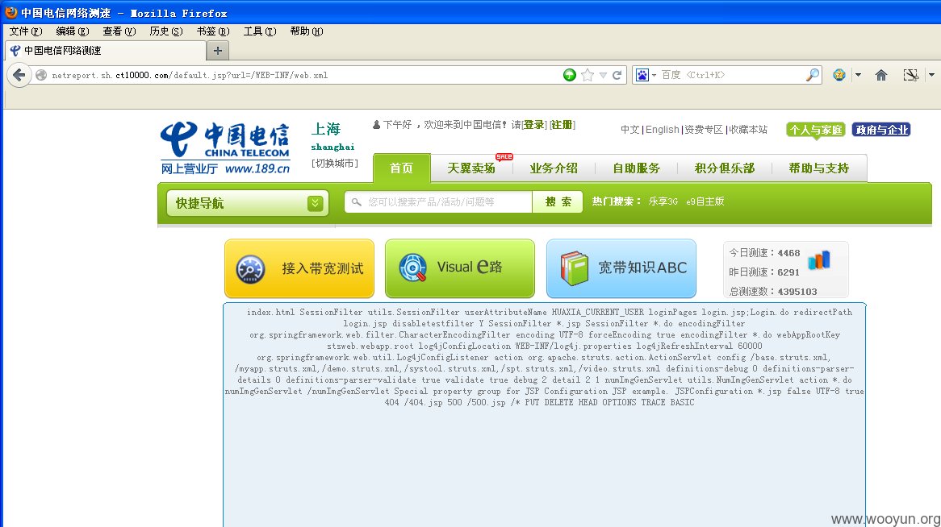Open the 天翼卖场 navigation tab
941x527 pixels.
tap(471, 168)
